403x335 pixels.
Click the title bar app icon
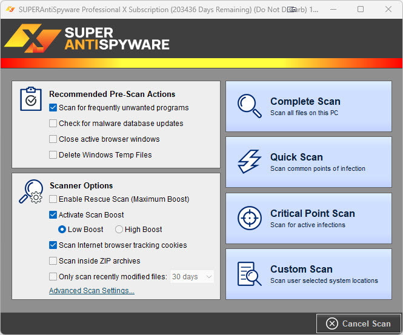(x=10, y=9)
